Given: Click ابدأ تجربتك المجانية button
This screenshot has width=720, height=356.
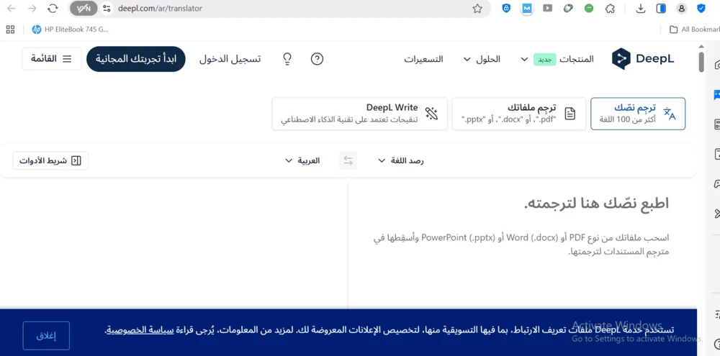Looking at the screenshot, I should click(x=136, y=59).
